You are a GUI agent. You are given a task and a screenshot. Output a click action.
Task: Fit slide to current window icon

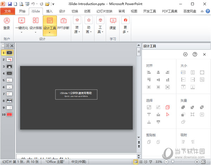[x=203, y=162]
